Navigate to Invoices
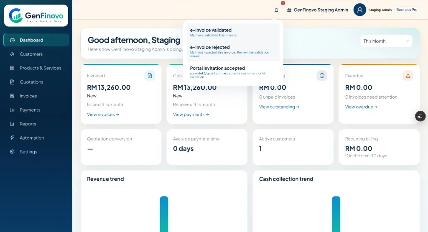428x232 pixels. pyautogui.click(x=36, y=96)
